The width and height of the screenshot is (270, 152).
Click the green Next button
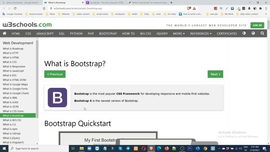click(215, 74)
